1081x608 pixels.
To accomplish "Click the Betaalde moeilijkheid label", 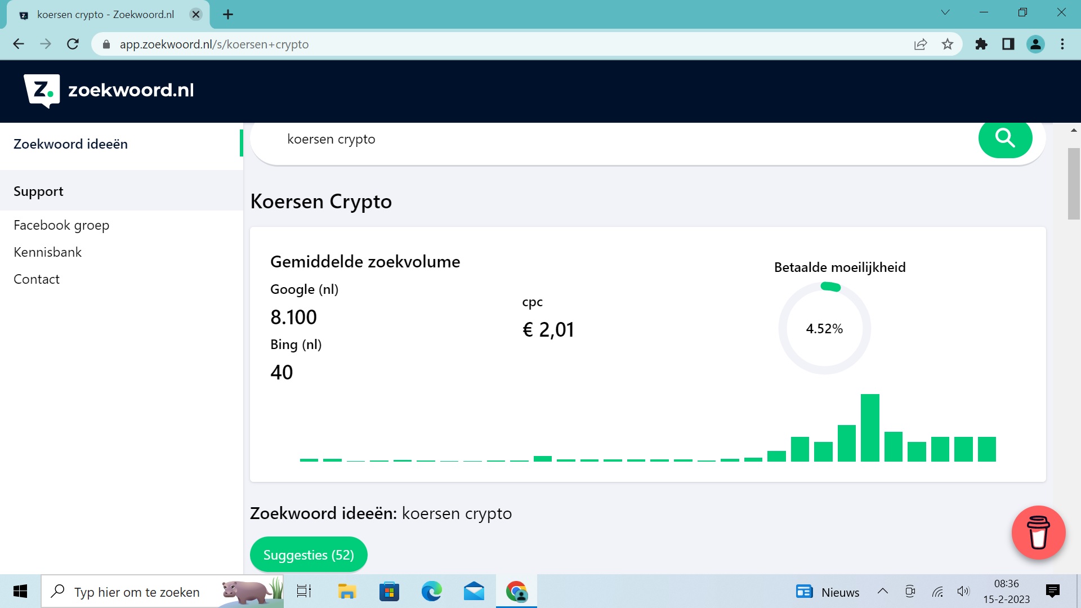I will [x=839, y=267].
